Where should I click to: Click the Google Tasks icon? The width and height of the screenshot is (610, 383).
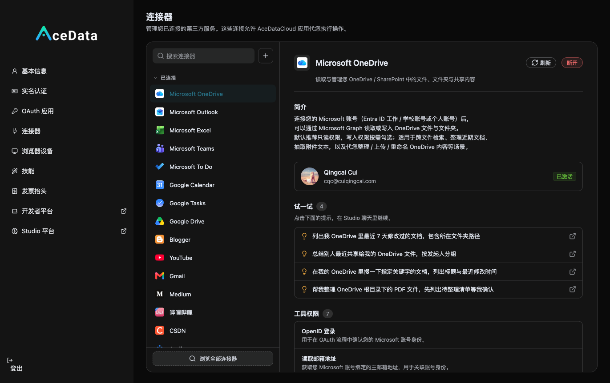tap(160, 203)
